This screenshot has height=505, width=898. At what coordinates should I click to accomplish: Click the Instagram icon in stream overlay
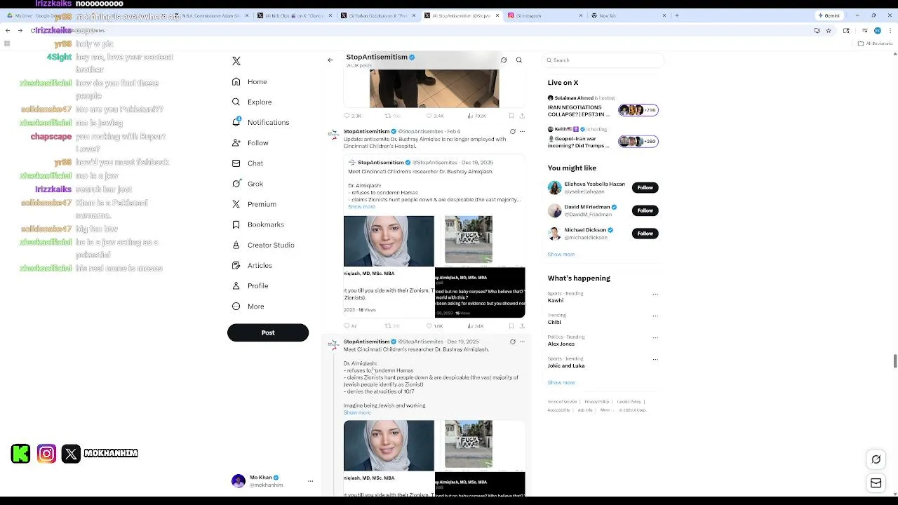click(46, 454)
